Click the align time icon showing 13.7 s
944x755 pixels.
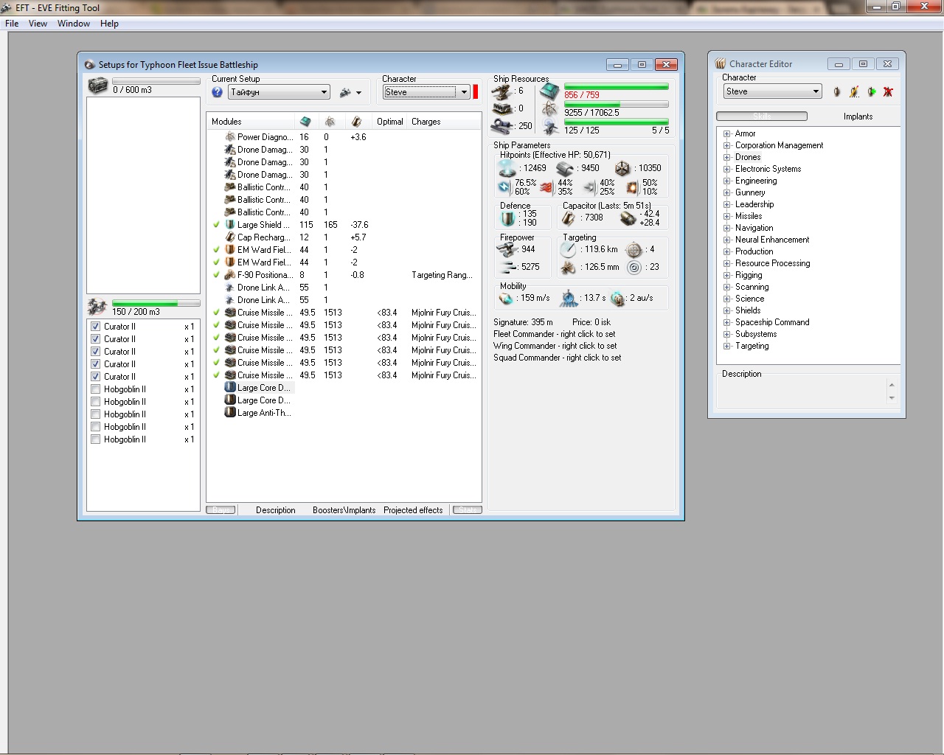569,299
